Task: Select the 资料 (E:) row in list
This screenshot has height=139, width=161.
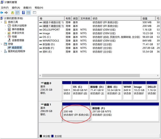Action: coord(99,52)
